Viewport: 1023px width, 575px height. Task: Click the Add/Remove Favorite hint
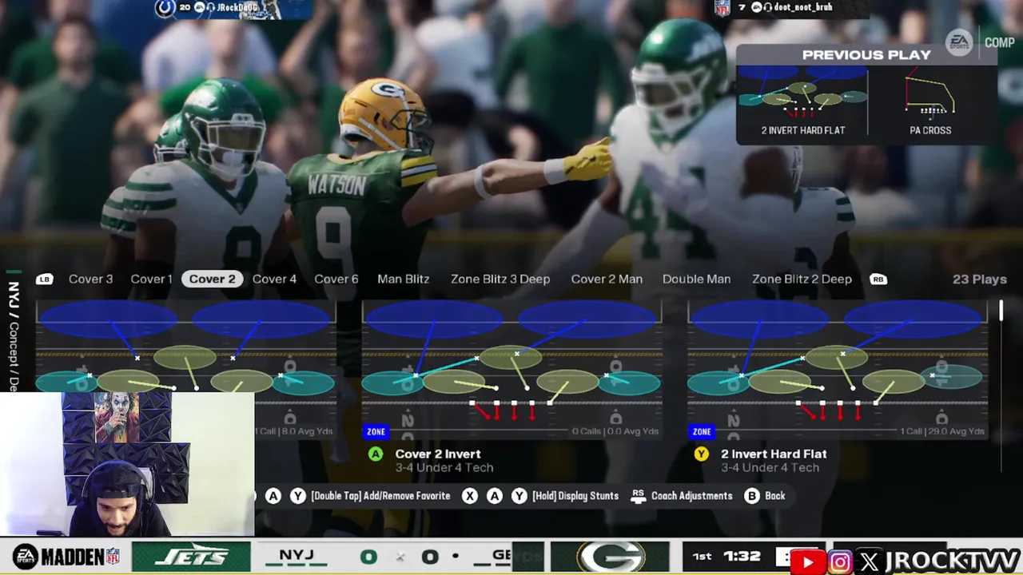coord(380,496)
